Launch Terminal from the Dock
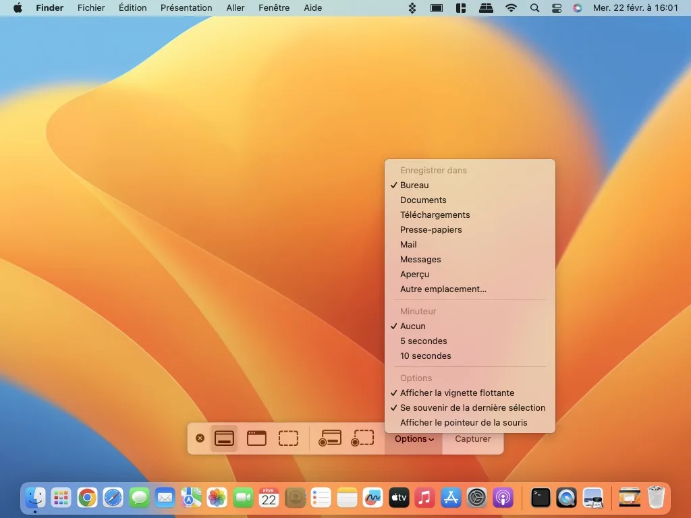Image resolution: width=691 pixels, height=518 pixels. [541, 498]
